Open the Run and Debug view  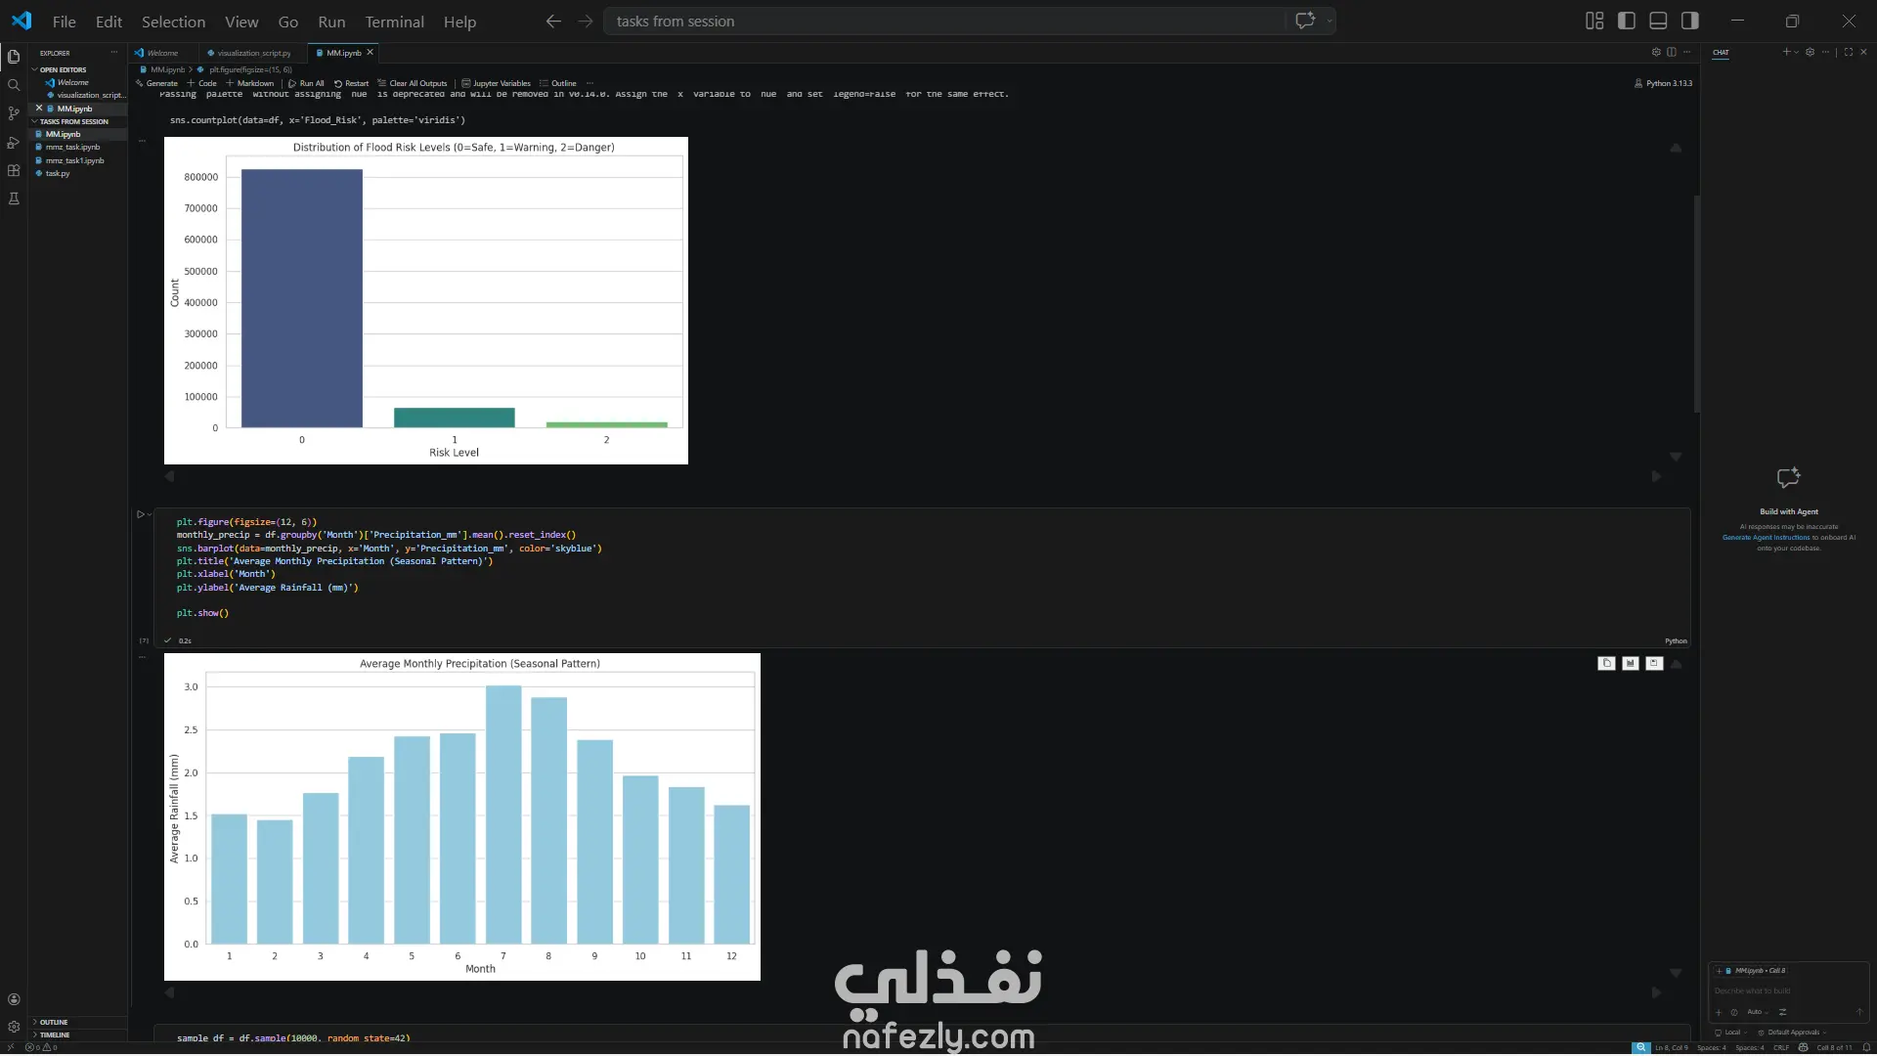[x=14, y=142]
